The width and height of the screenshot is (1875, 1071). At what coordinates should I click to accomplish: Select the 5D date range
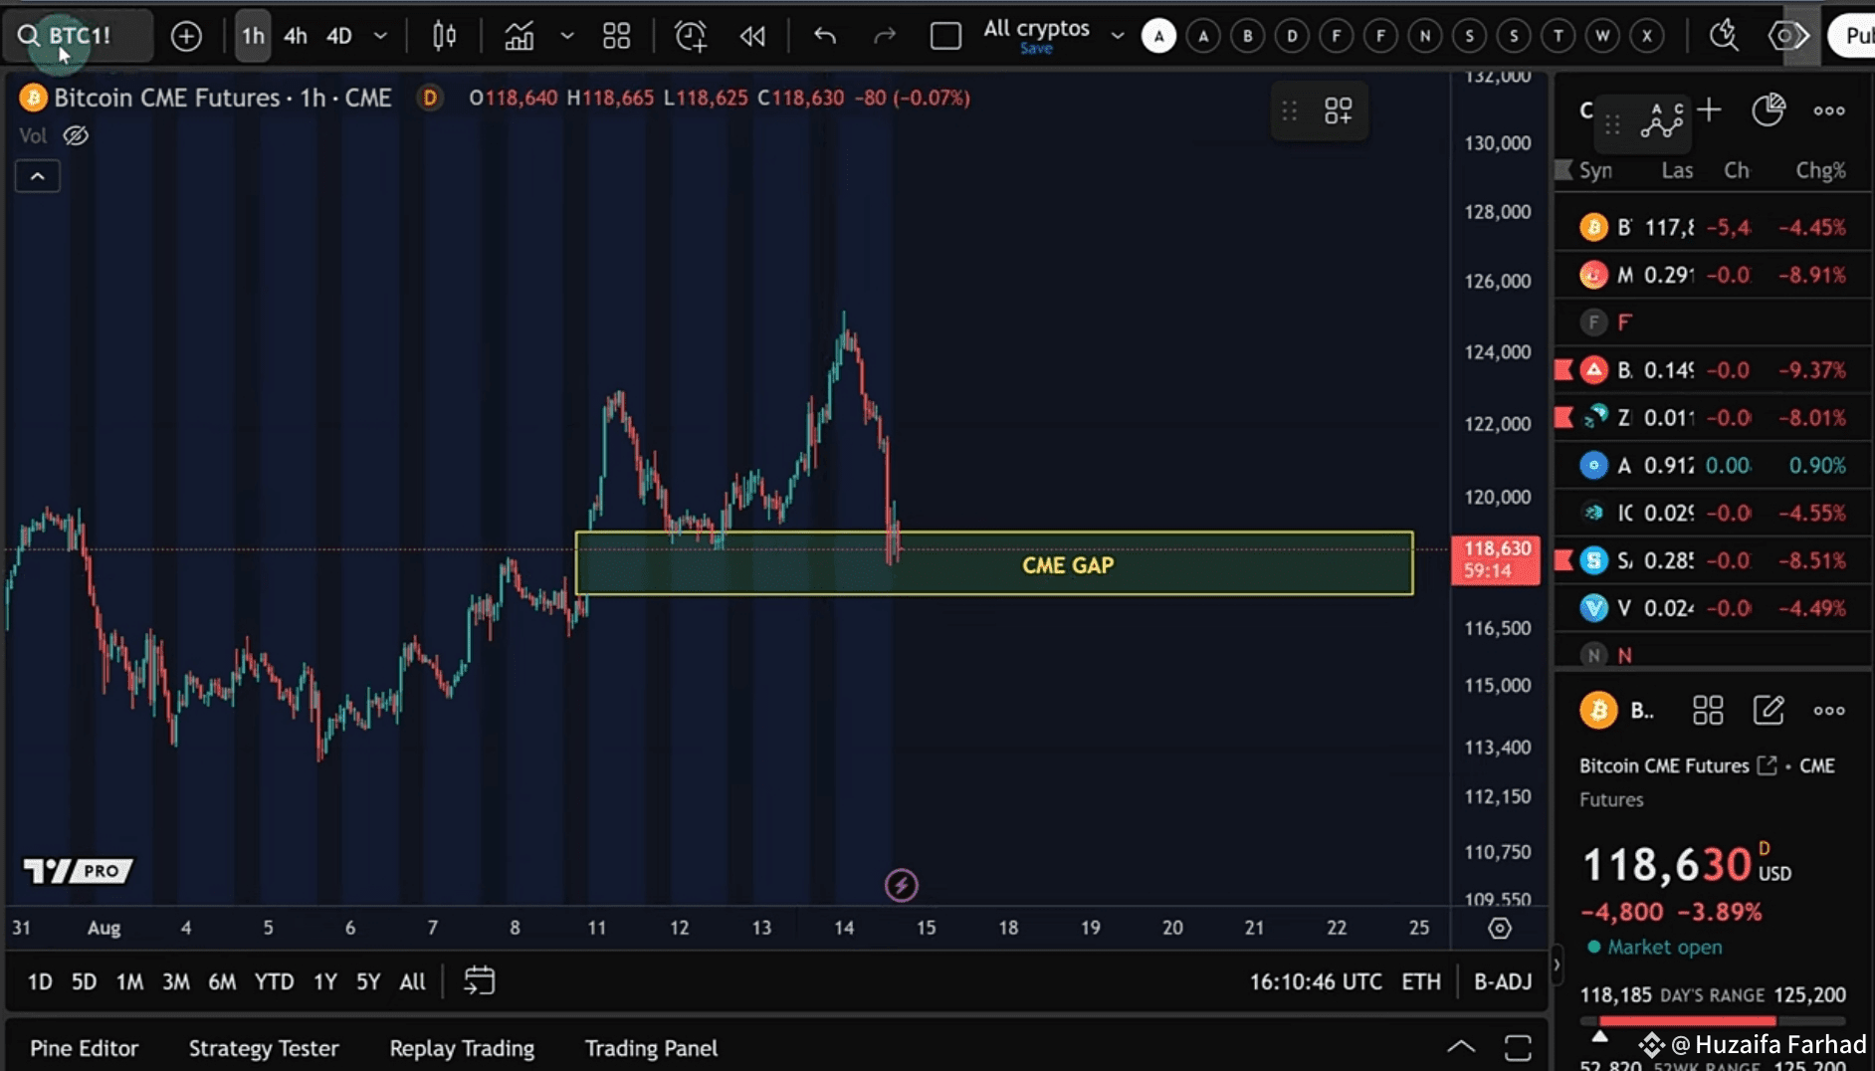[84, 982]
